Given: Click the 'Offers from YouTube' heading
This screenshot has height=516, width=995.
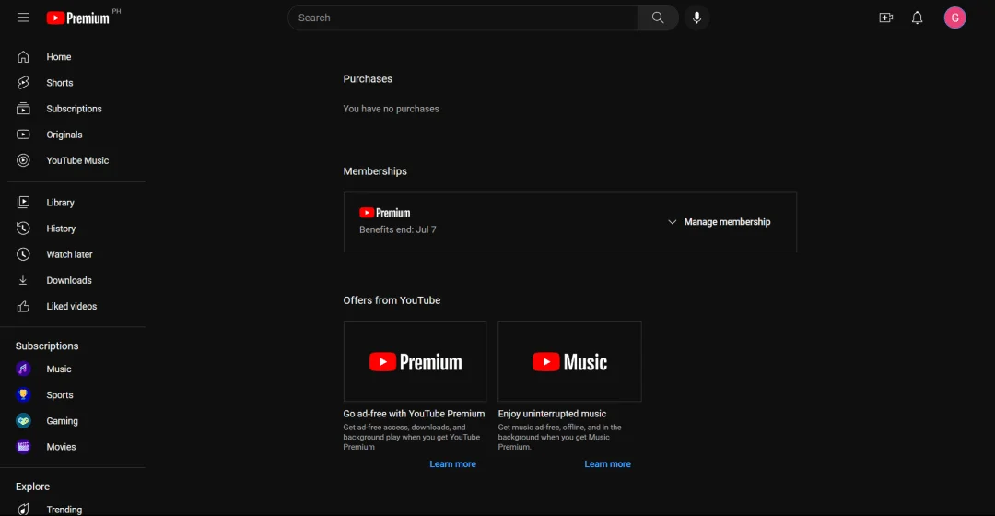Looking at the screenshot, I should pos(392,300).
